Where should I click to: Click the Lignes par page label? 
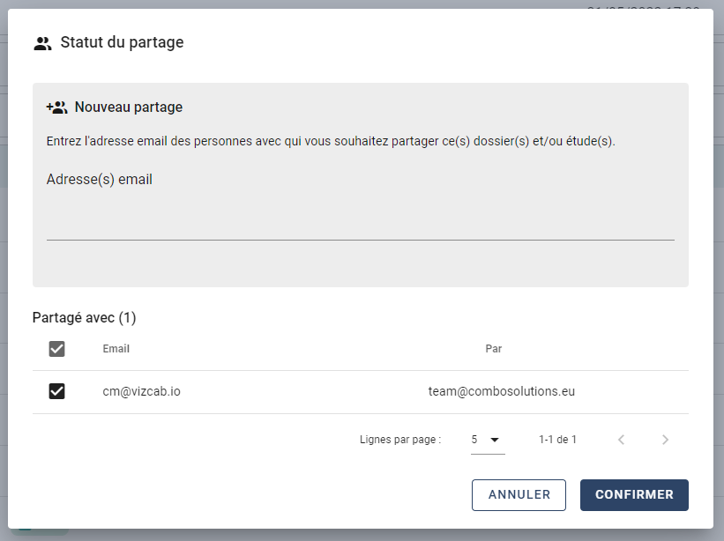400,440
